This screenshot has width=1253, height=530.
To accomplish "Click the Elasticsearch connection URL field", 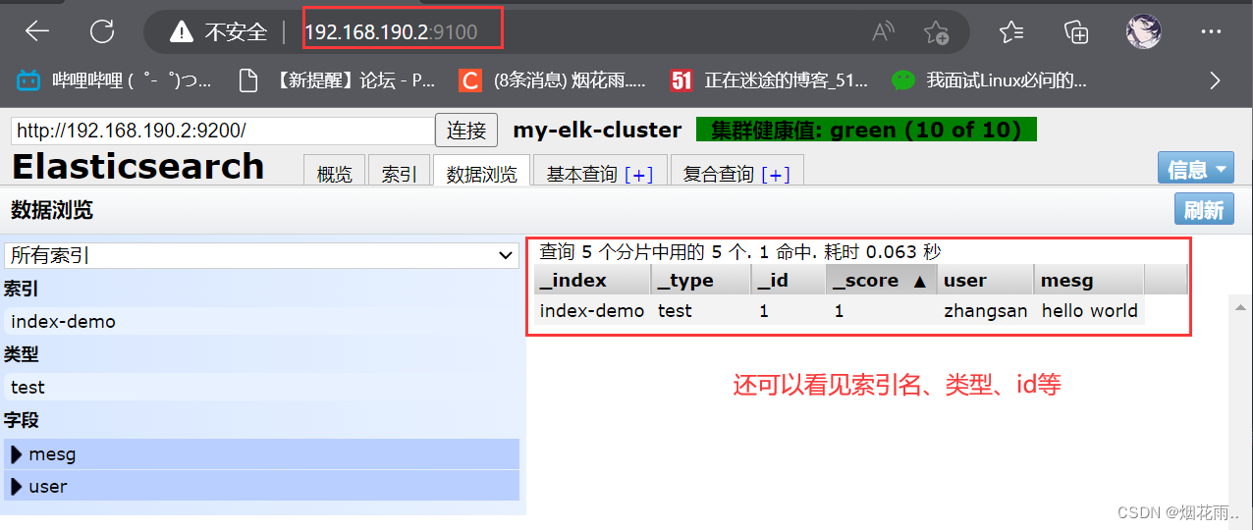I will coord(223,131).
